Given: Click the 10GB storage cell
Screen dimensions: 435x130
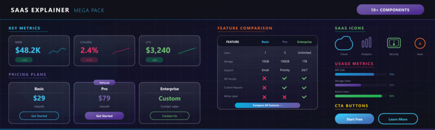Looking at the screenshot, I should (x=265, y=61).
